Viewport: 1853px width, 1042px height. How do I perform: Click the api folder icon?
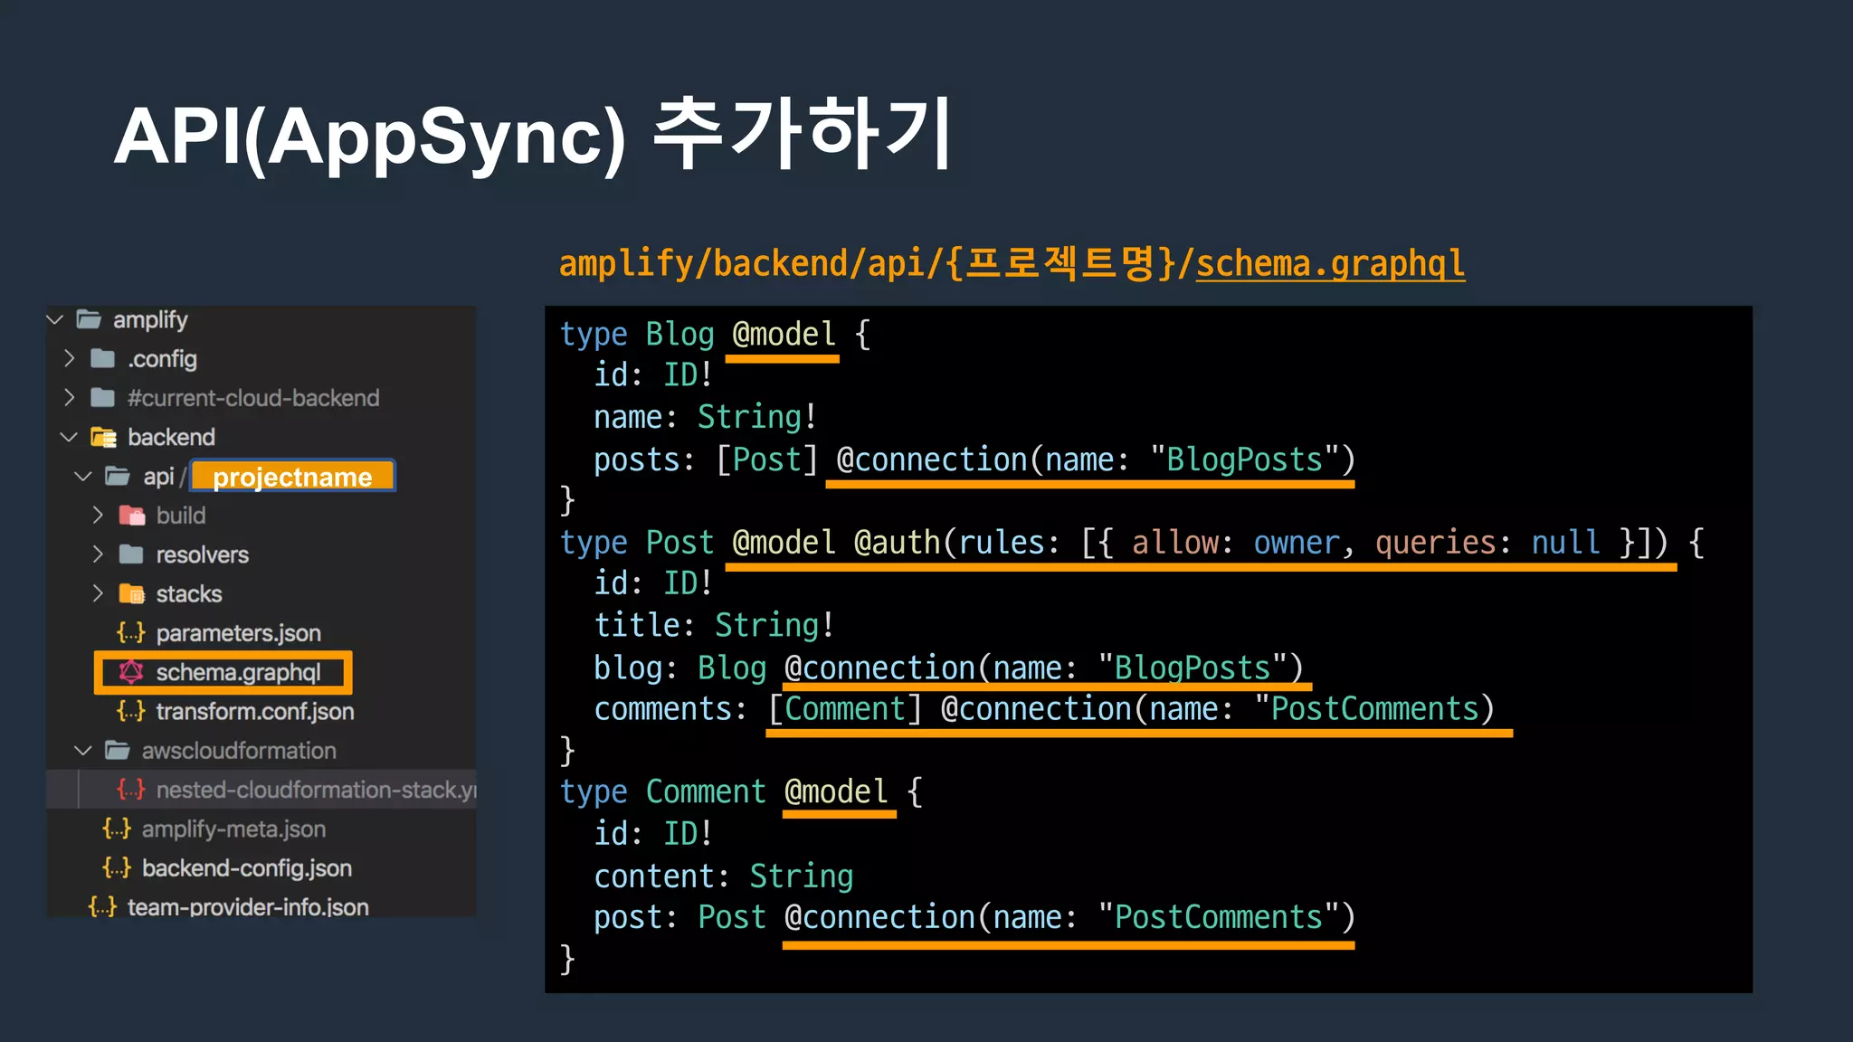(x=118, y=476)
